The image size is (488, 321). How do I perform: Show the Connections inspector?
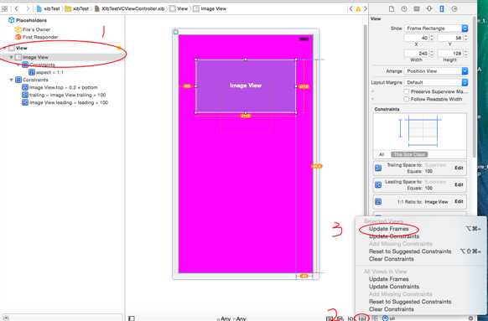454,8
